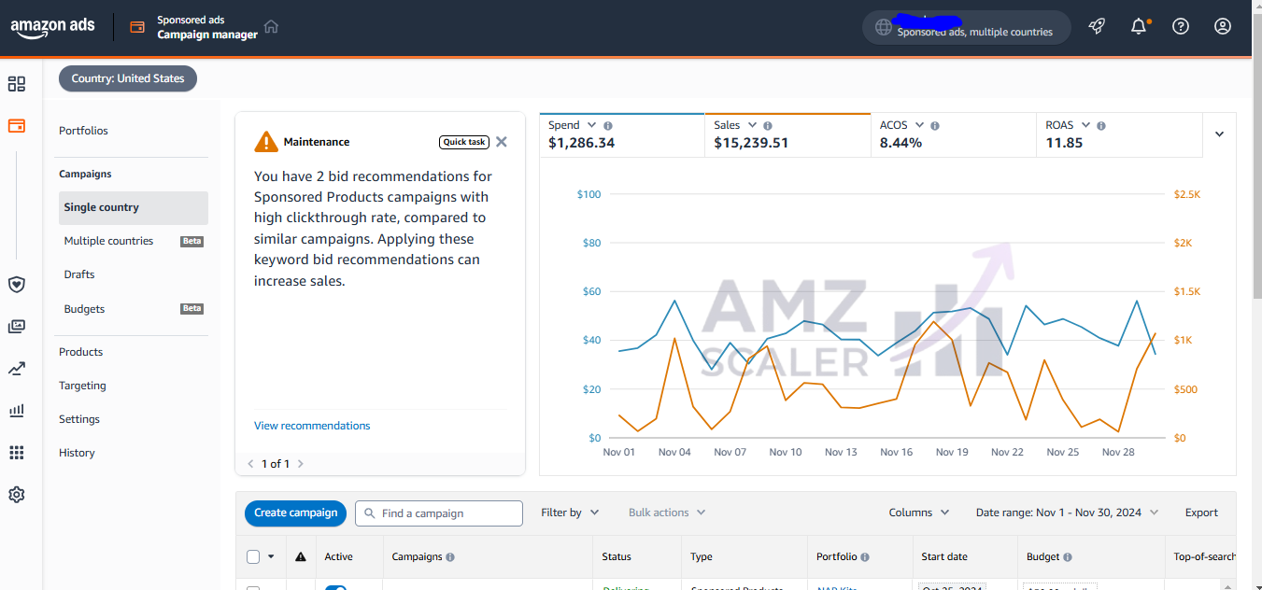Click the Amazon Ads logo
1262x590 pixels.
point(52,27)
